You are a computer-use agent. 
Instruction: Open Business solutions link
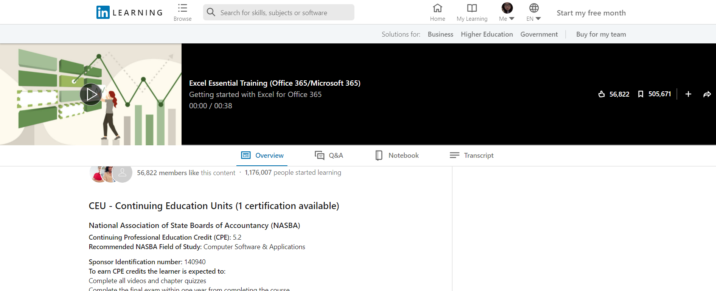(440, 34)
